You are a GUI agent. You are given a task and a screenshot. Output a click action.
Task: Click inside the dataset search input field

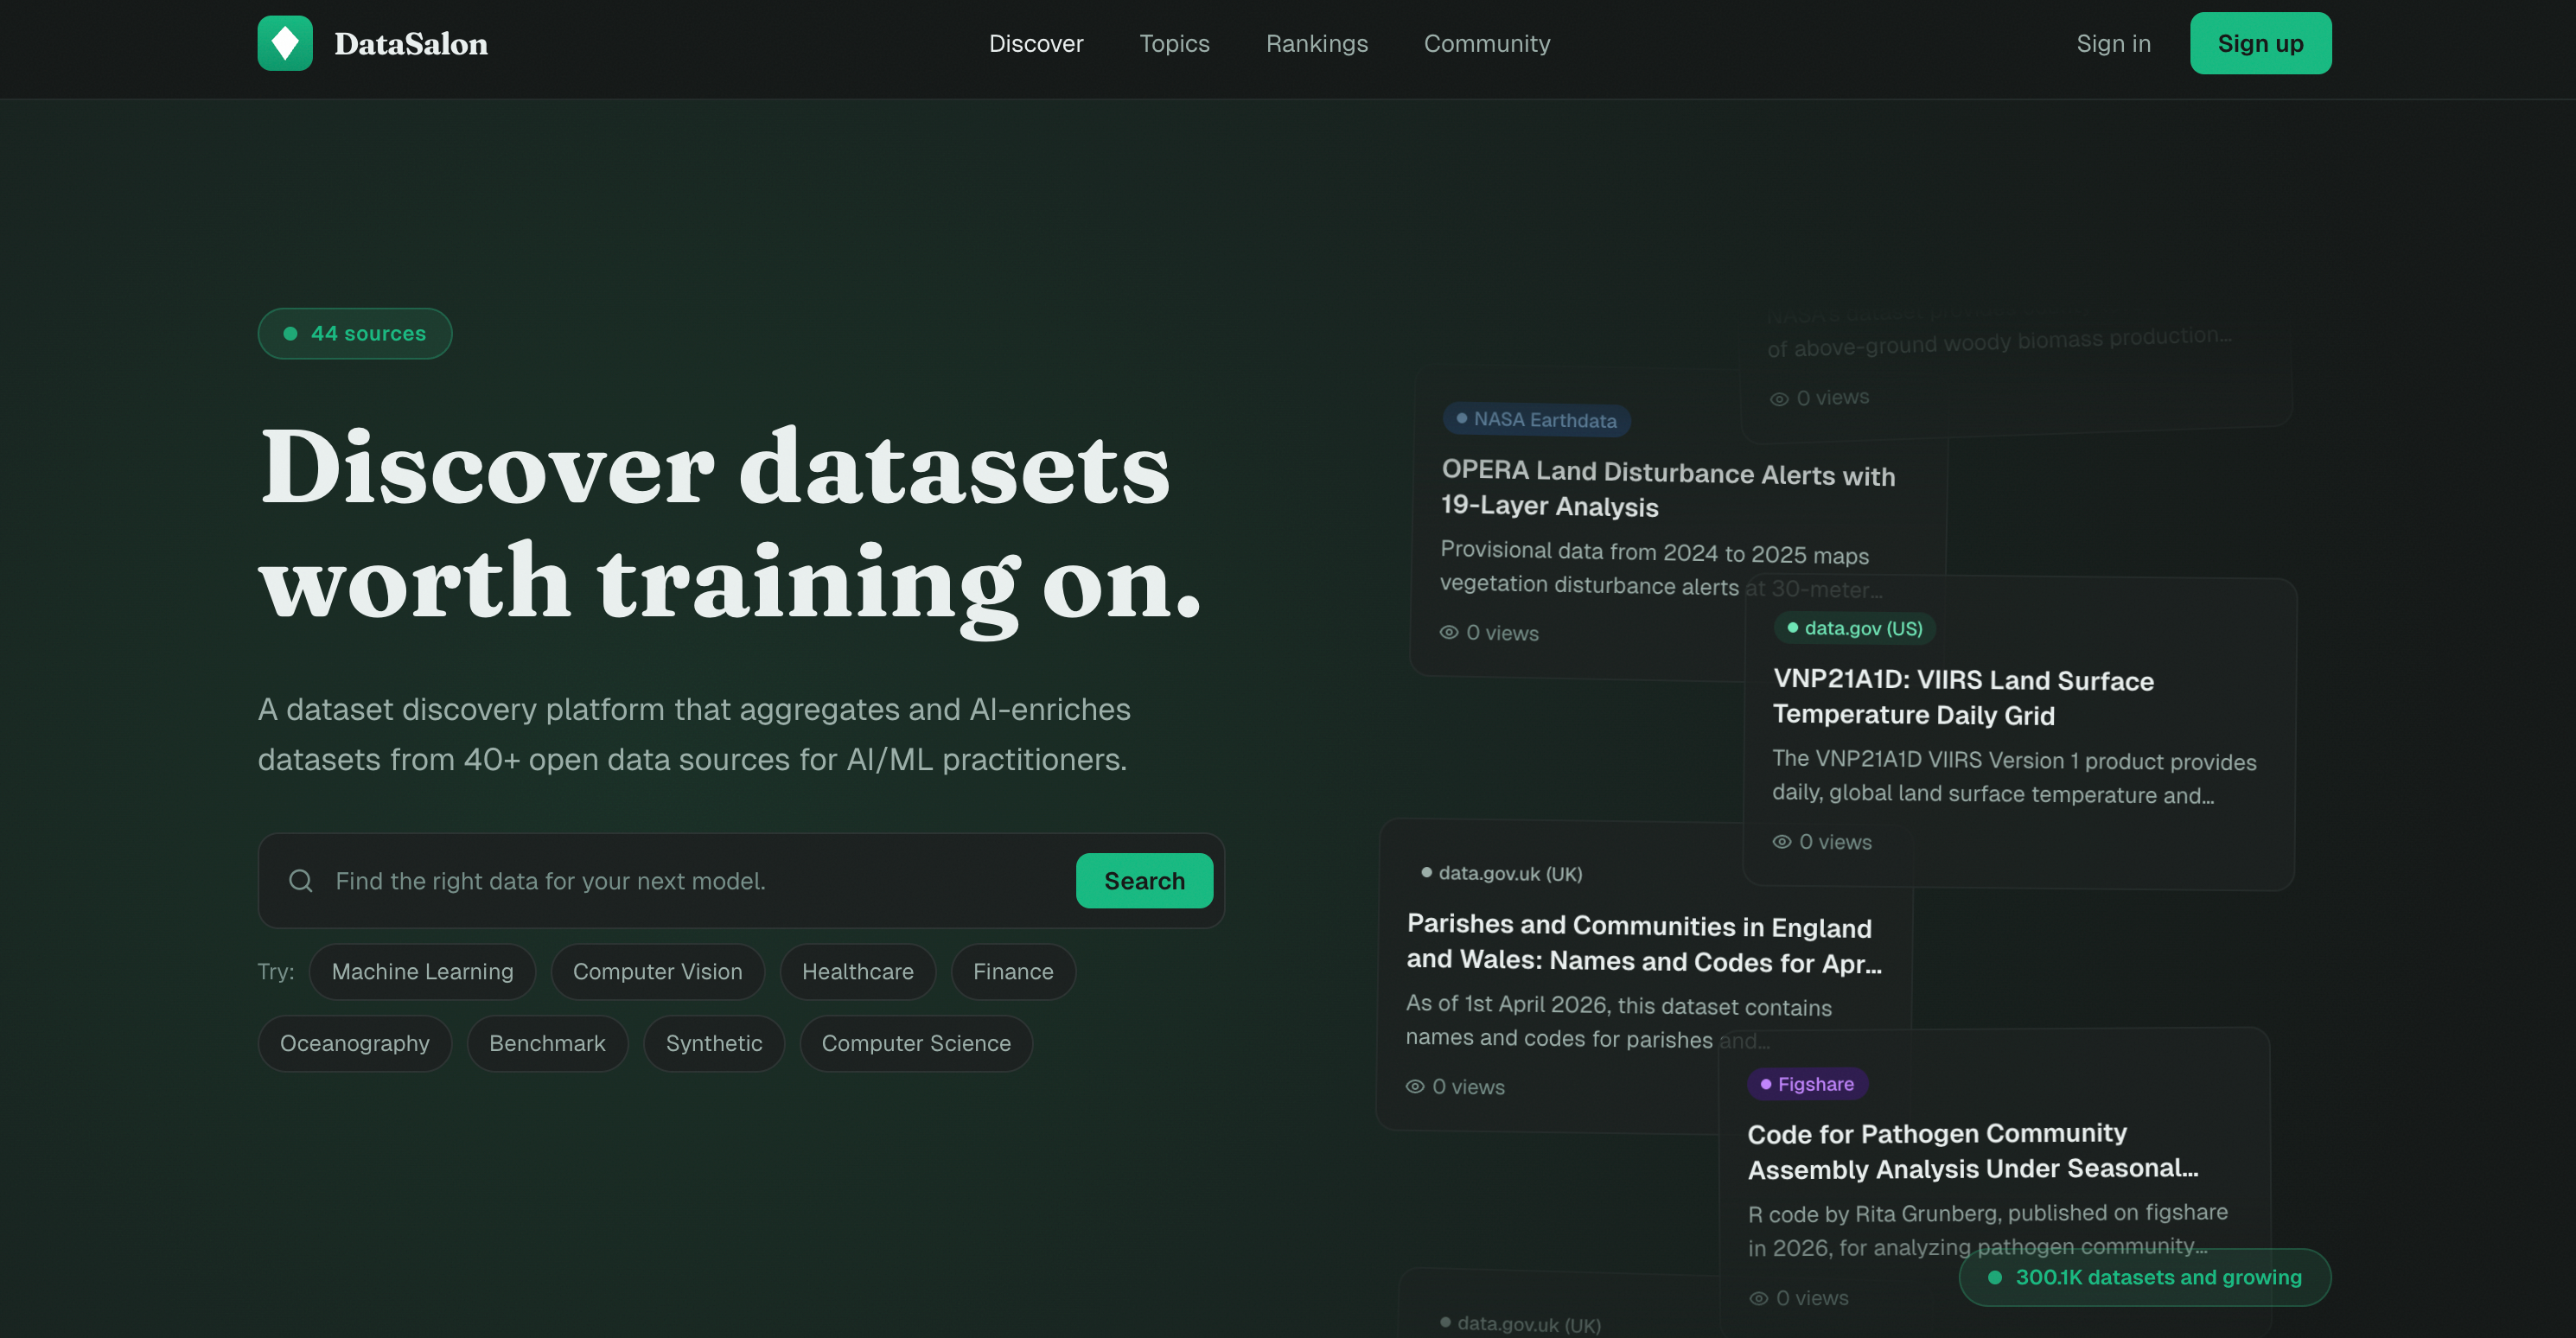point(650,880)
